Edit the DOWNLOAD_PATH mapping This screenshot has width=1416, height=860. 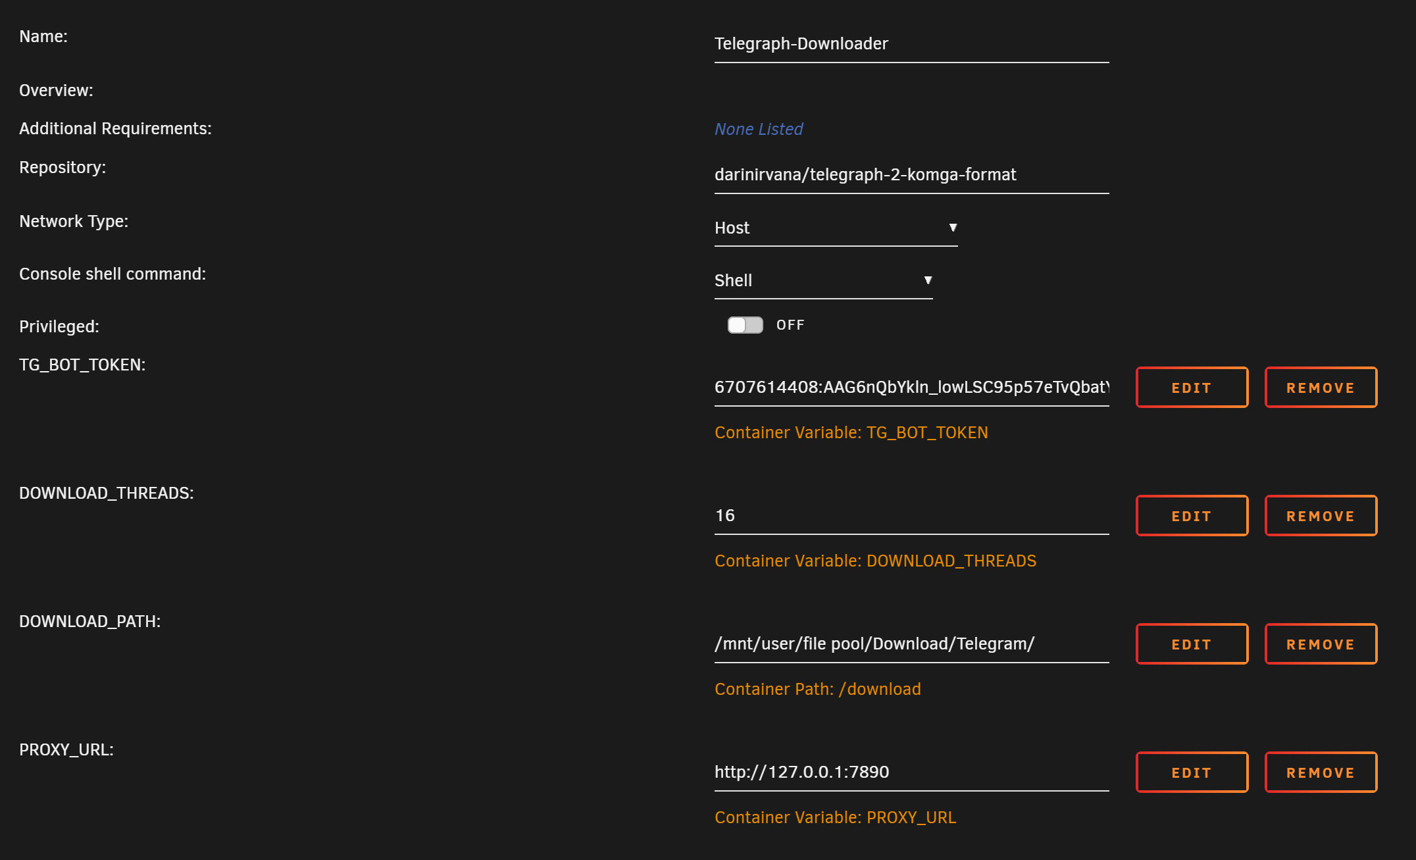[1191, 644]
